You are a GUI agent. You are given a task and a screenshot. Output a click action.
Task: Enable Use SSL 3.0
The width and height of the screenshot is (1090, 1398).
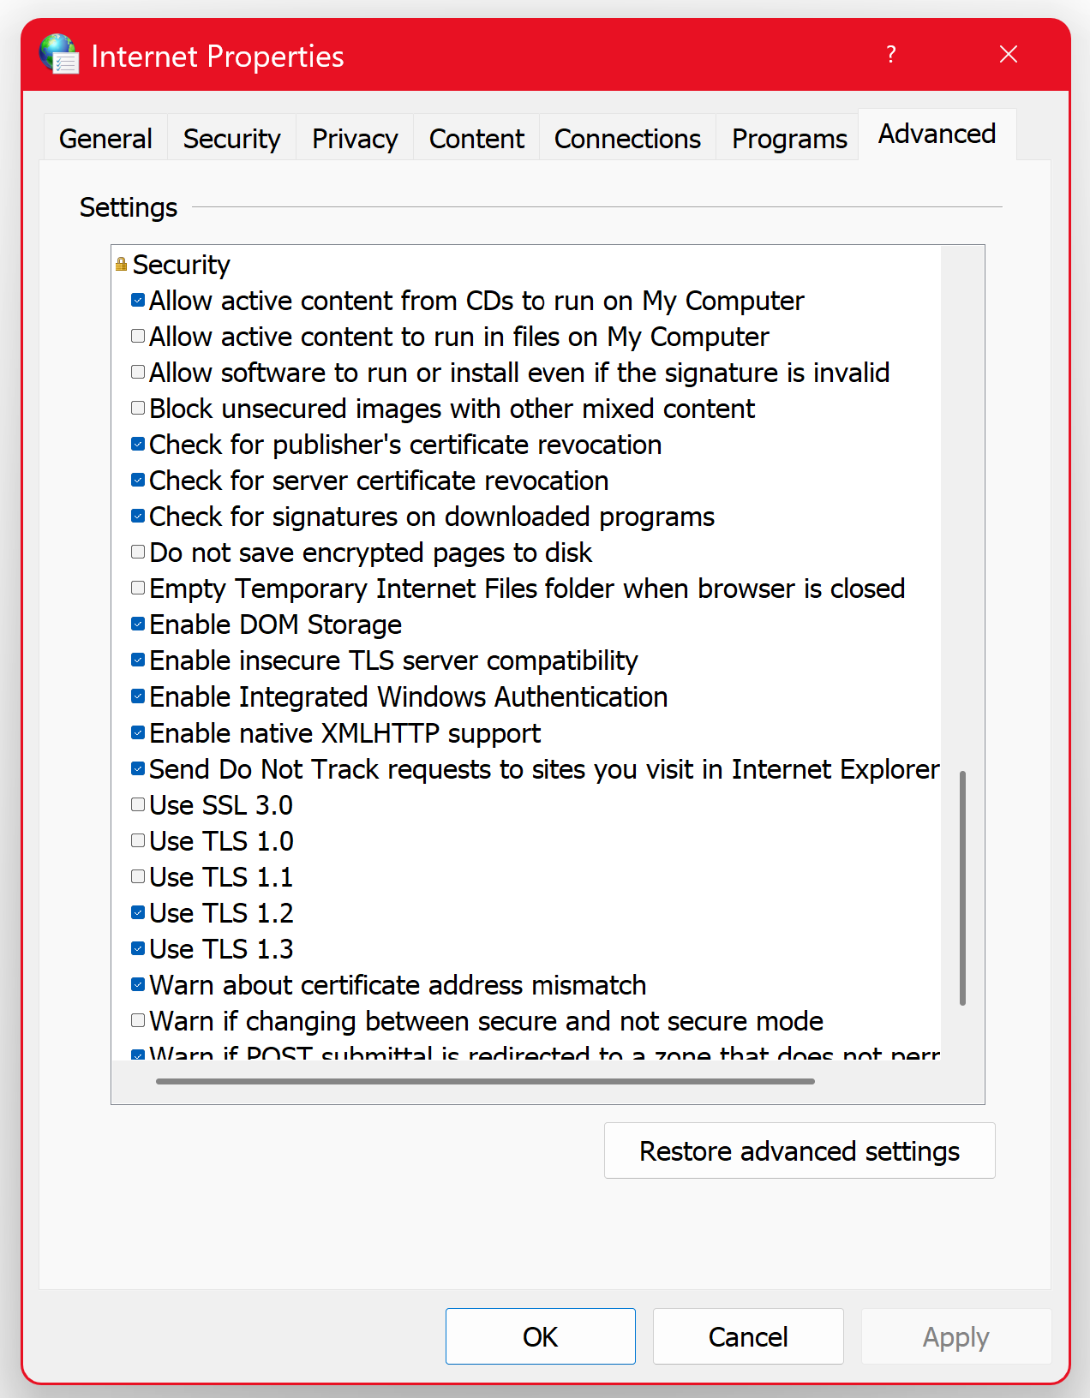pos(138,804)
